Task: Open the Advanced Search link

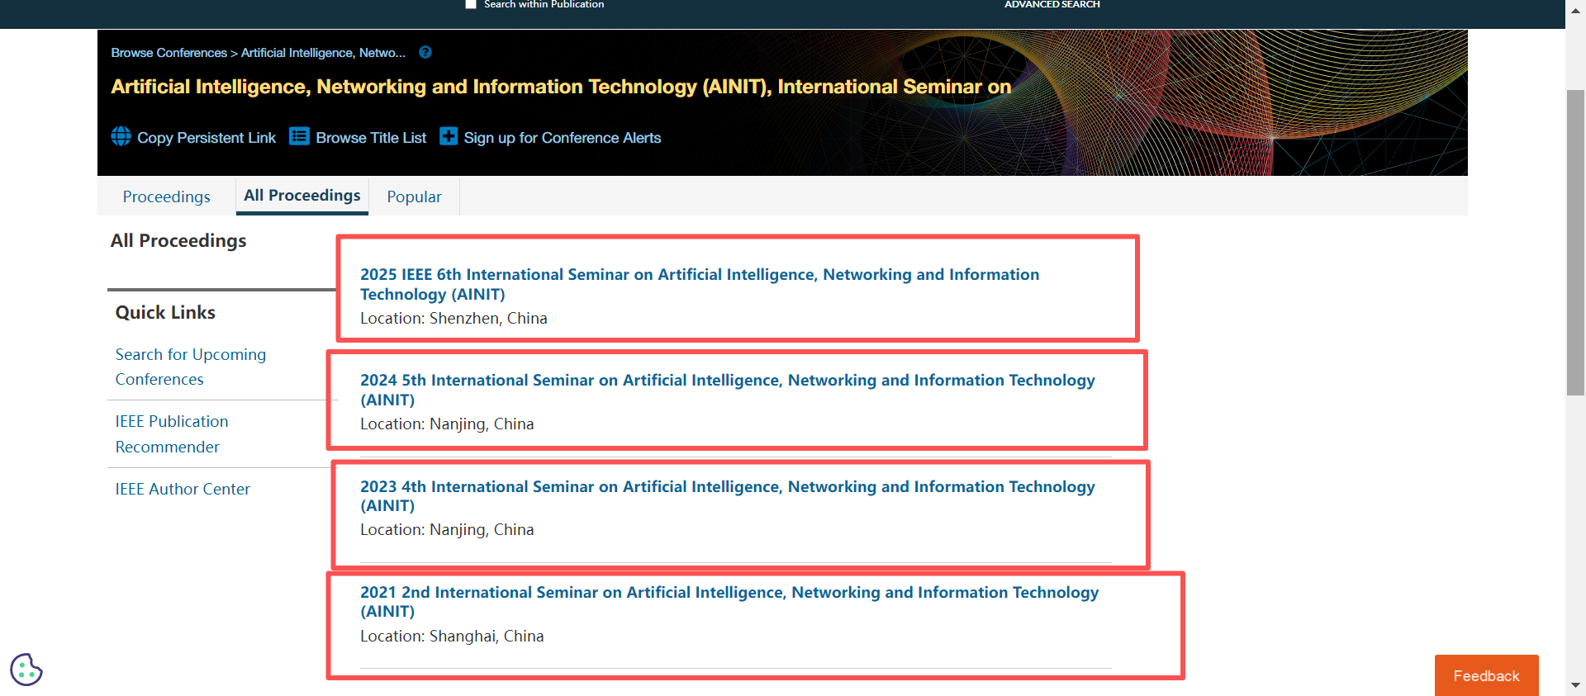Action: tap(1052, 5)
